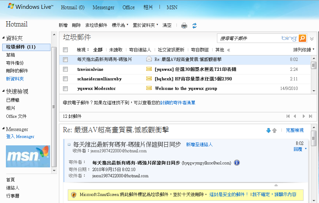Click the 清空 button
This screenshot has width=319, height=203.
pyautogui.click(x=167, y=25)
